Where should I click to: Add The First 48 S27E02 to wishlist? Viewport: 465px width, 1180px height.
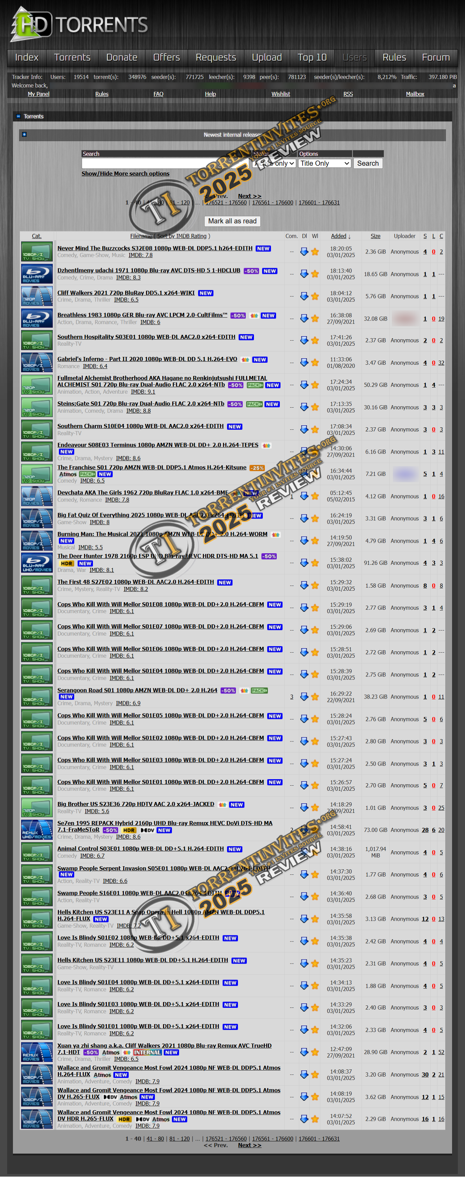[x=315, y=586]
